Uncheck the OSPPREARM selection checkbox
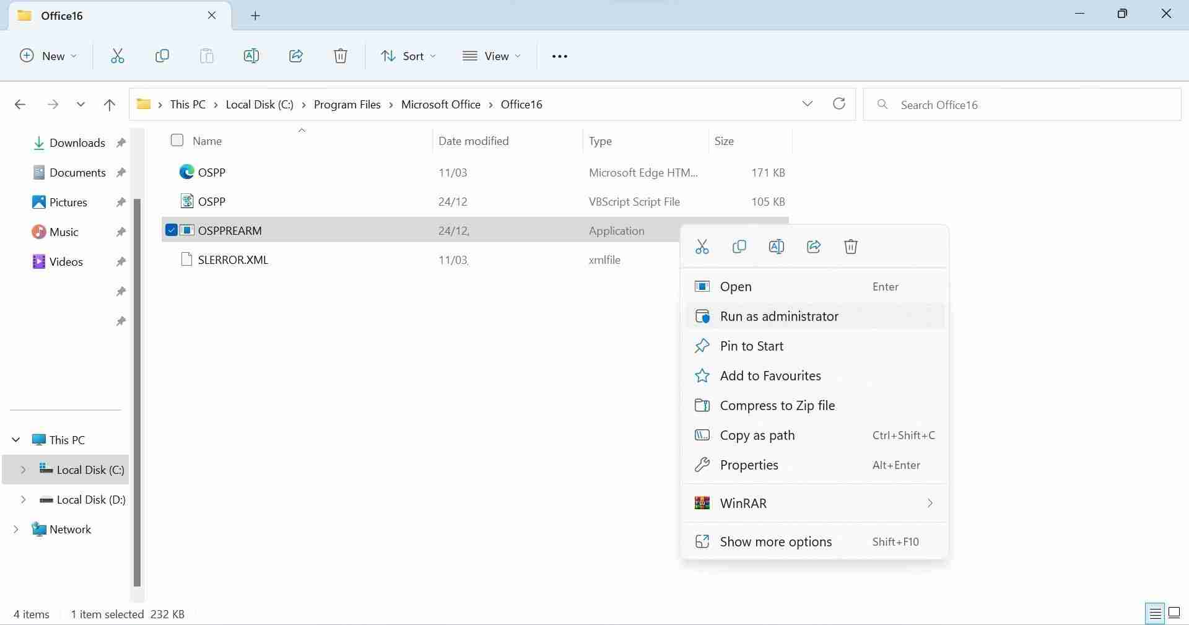1189x625 pixels. 170,230
